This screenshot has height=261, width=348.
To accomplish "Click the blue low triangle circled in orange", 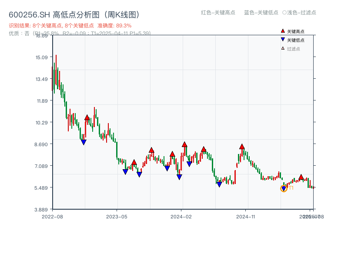I will pyautogui.click(x=284, y=189).
